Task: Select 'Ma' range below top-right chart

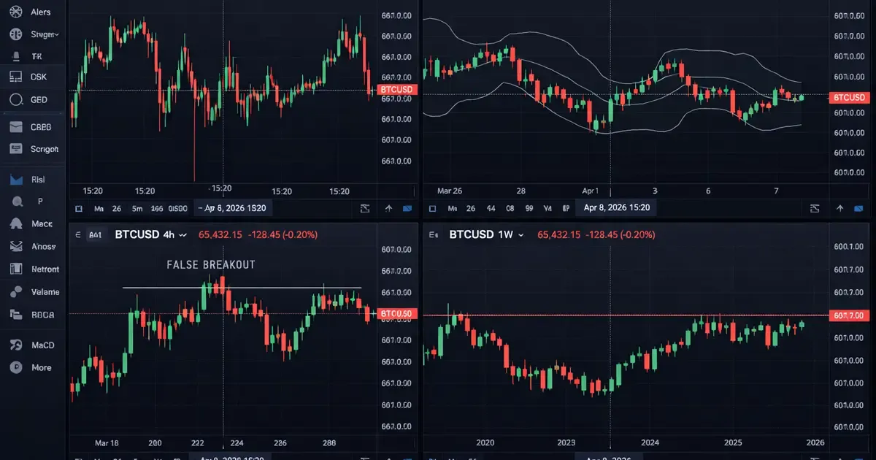Action: coord(453,209)
